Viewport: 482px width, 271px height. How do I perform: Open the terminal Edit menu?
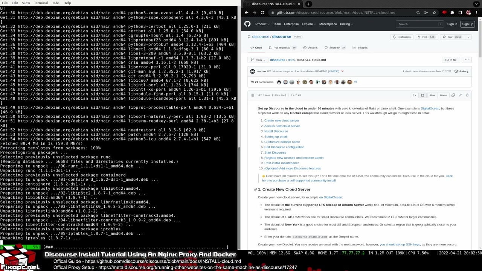[x=15, y=3]
